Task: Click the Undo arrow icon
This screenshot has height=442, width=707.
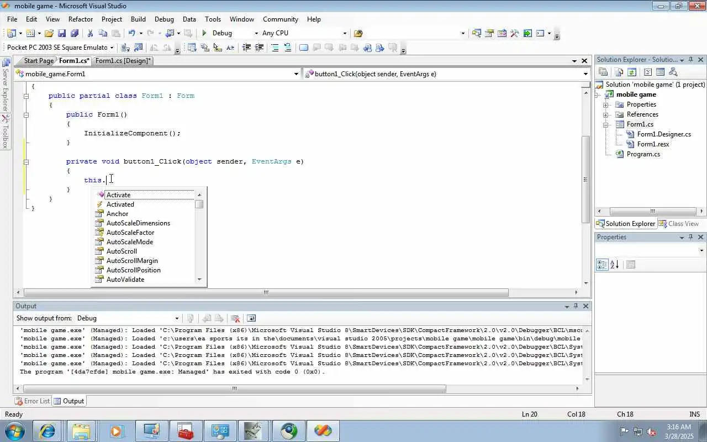Action: (132, 33)
